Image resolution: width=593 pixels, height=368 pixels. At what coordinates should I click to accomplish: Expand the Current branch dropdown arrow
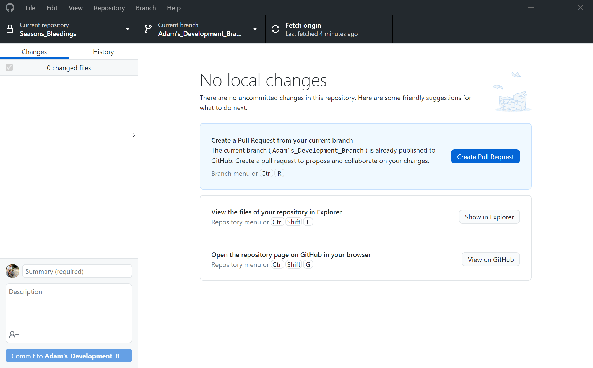(255, 29)
